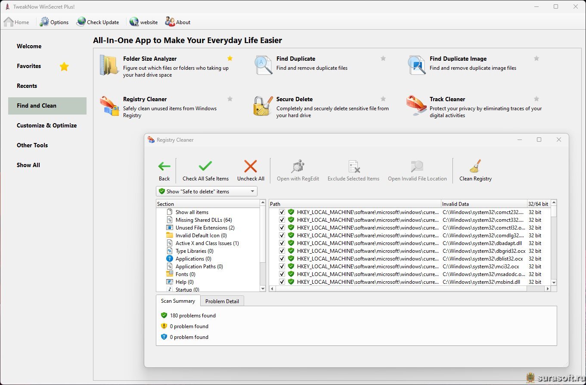This screenshot has width=586, height=385.
Task: Favorite Find Duplicate with its star
Action: pos(383,58)
